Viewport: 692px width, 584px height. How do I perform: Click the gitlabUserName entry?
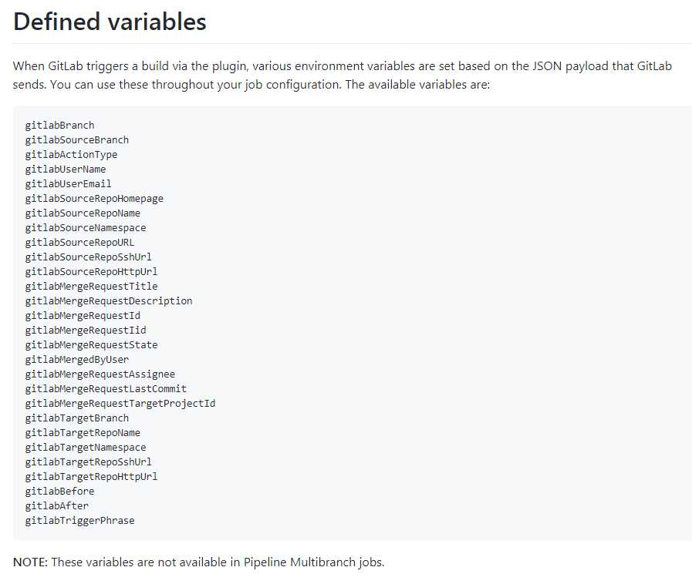coord(66,169)
